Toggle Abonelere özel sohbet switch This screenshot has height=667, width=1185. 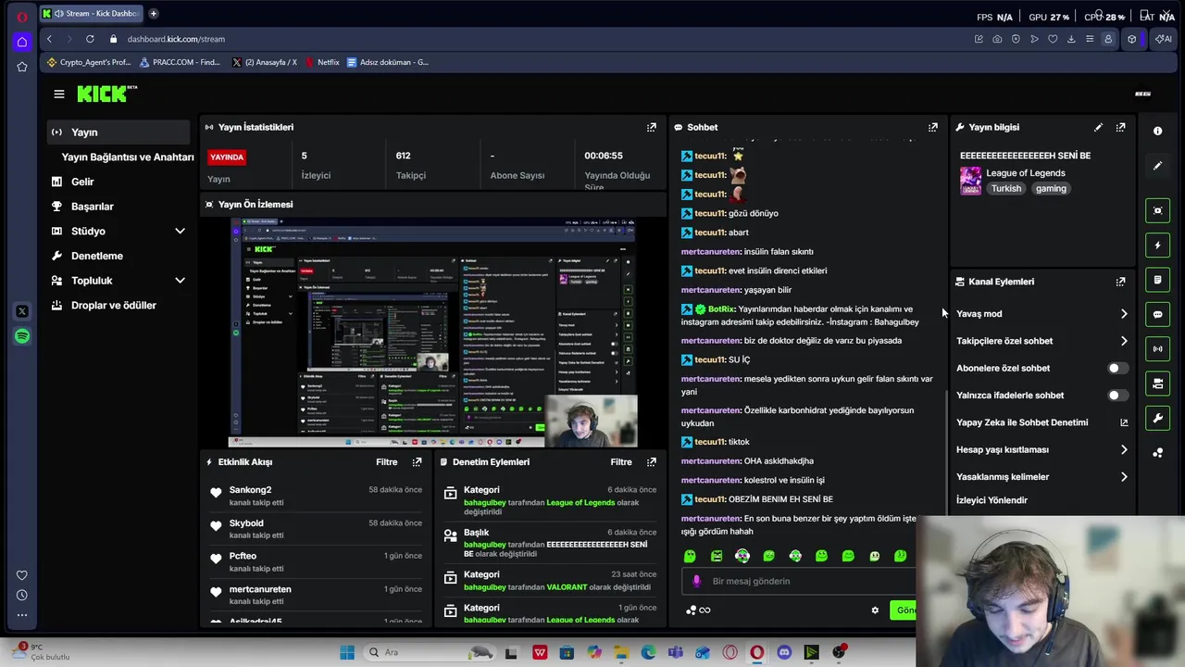[x=1116, y=368]
